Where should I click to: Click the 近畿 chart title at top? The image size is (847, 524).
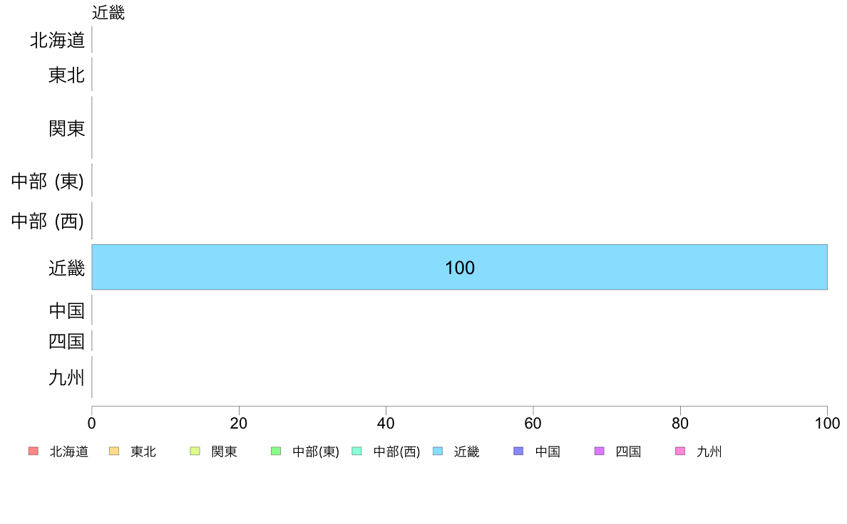tap(108, 13)
